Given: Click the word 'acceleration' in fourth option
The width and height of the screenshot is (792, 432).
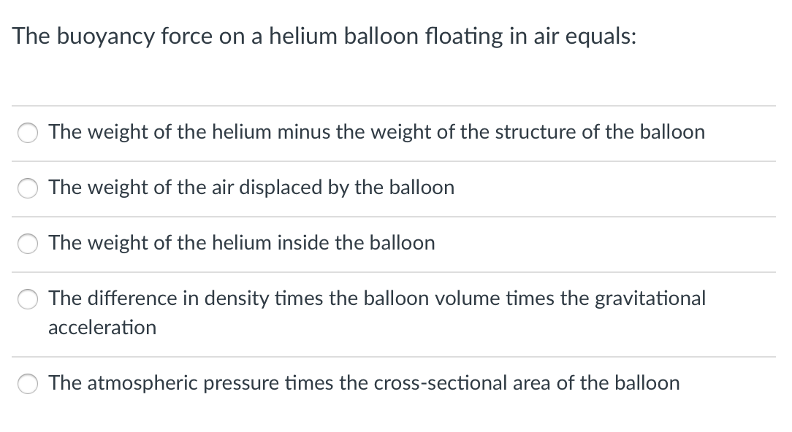Looking at the screenshot, I should 102,328.
